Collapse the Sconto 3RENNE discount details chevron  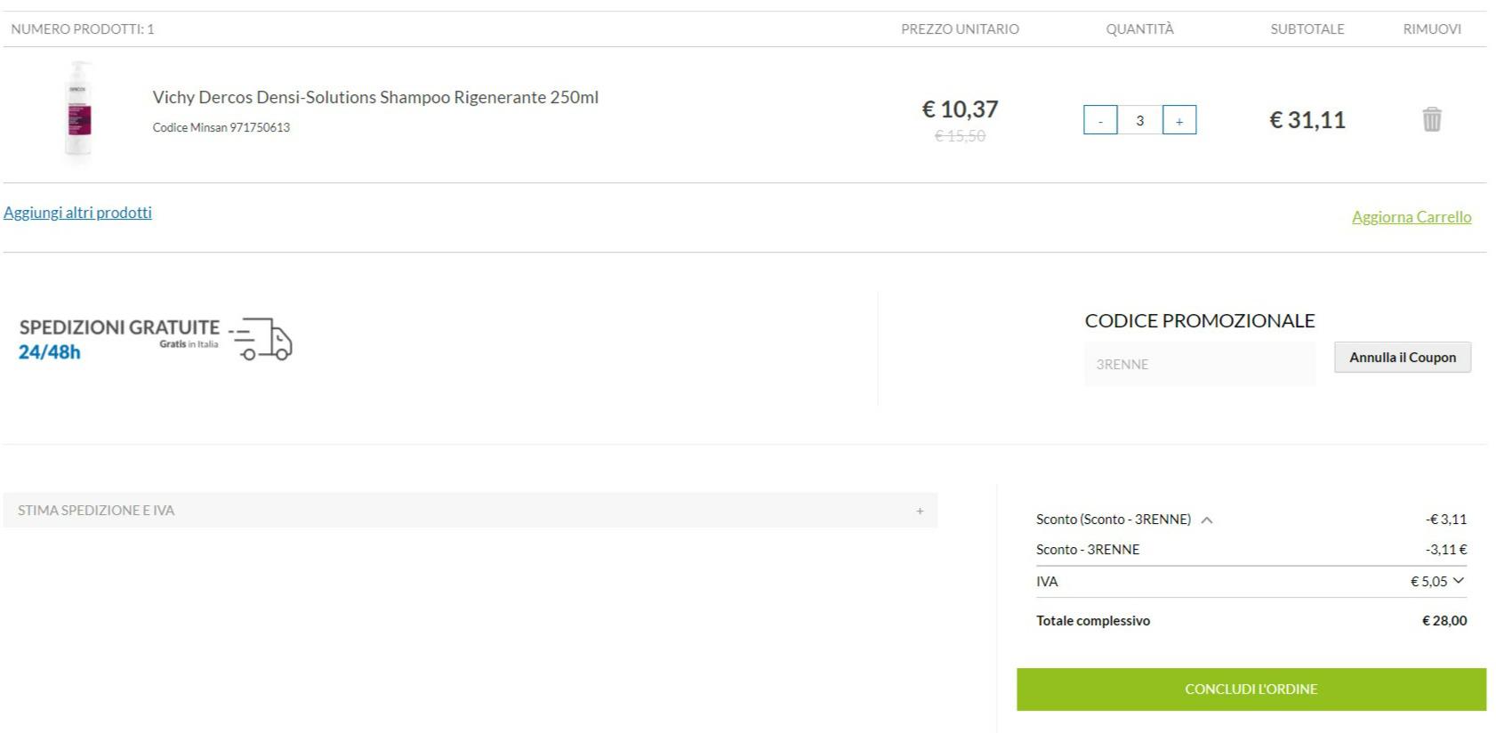[1207, 520]
